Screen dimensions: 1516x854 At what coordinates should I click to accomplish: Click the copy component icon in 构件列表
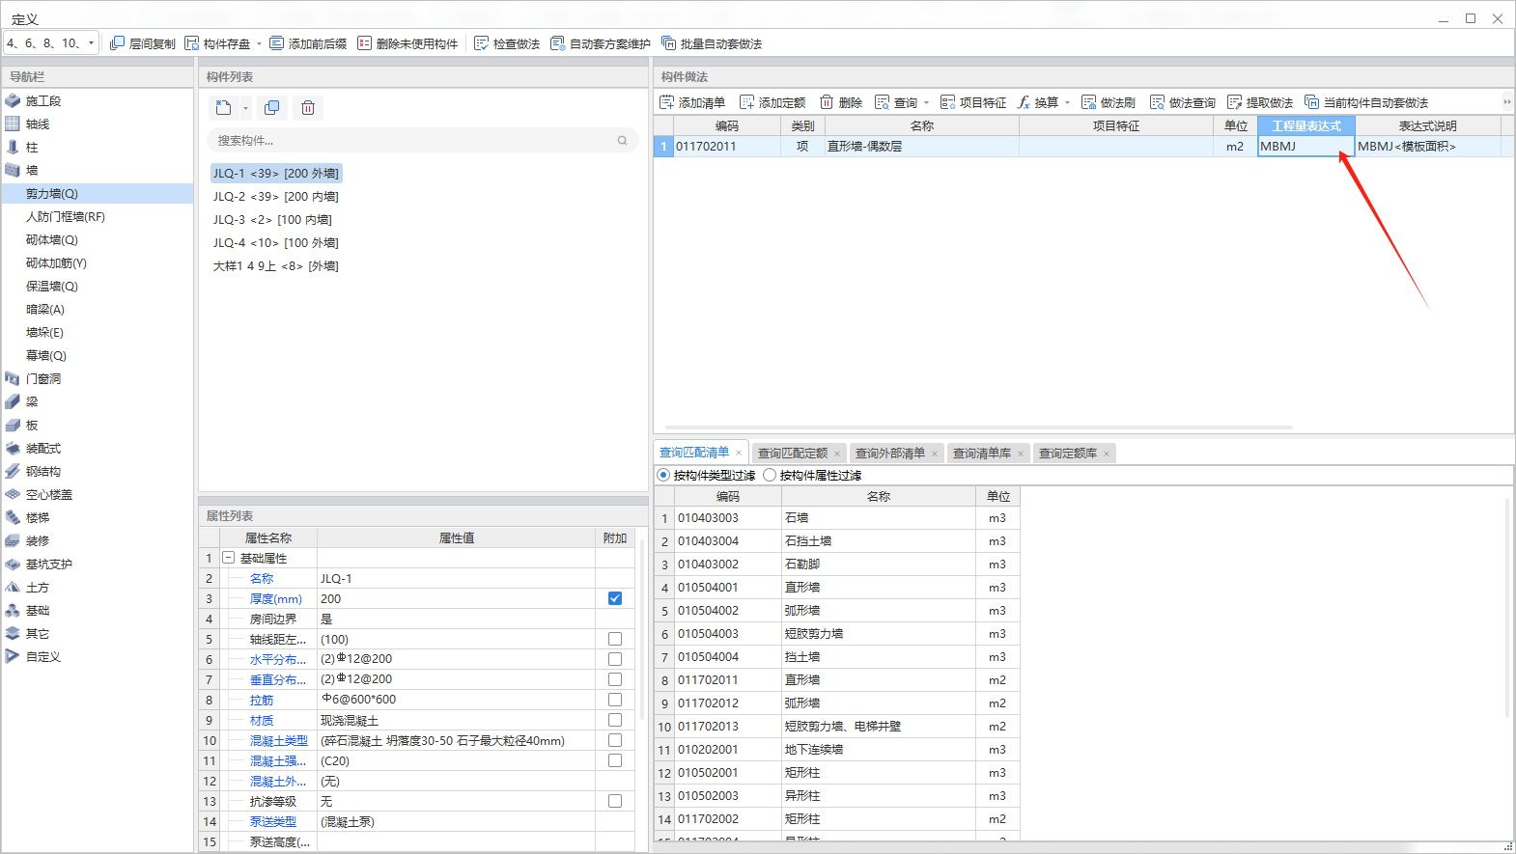point(272,107)
